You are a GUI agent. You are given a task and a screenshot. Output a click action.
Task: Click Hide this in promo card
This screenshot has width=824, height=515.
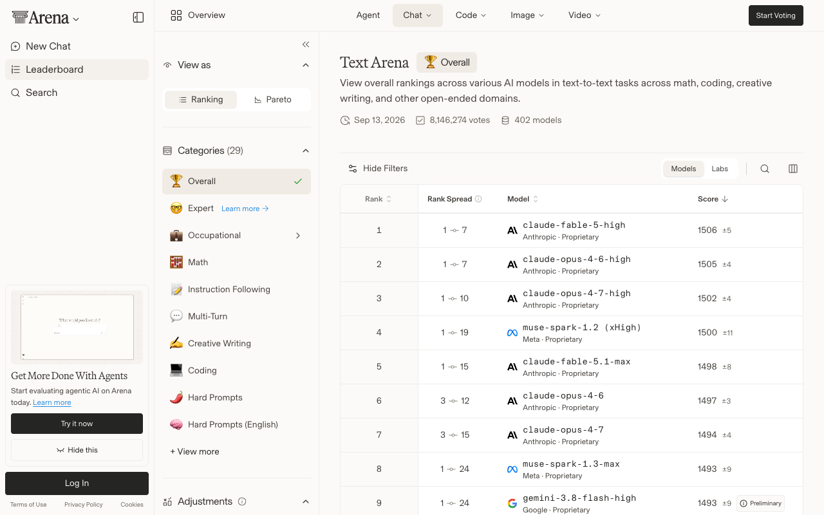tap(77, 451)
